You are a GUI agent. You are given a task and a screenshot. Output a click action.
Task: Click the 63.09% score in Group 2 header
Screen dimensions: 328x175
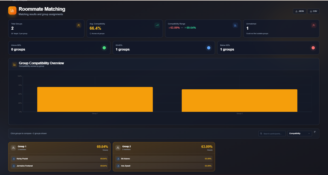207,147
